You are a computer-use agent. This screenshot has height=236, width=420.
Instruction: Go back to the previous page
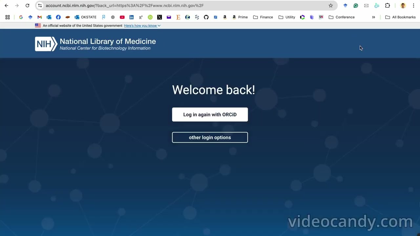[7, 6]
